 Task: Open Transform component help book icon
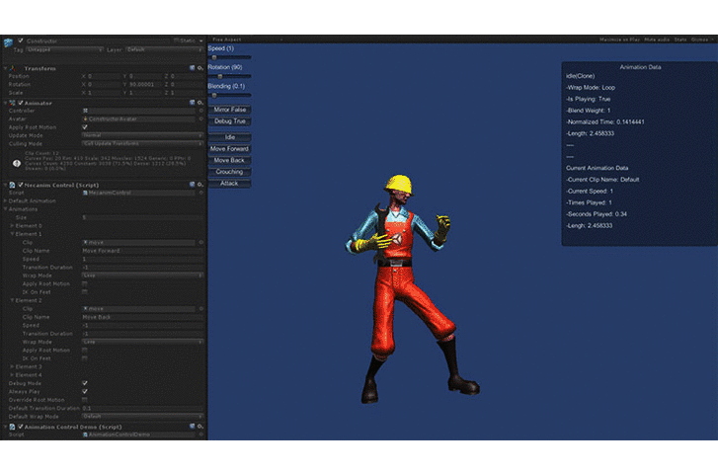point(193,68)
